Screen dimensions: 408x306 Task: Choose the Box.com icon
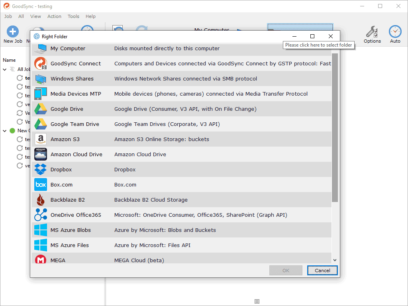[x=41, y=184]
